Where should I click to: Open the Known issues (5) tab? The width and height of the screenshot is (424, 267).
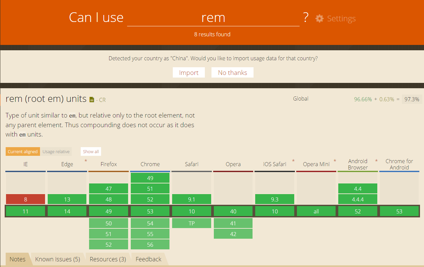(x=57, y=259)
